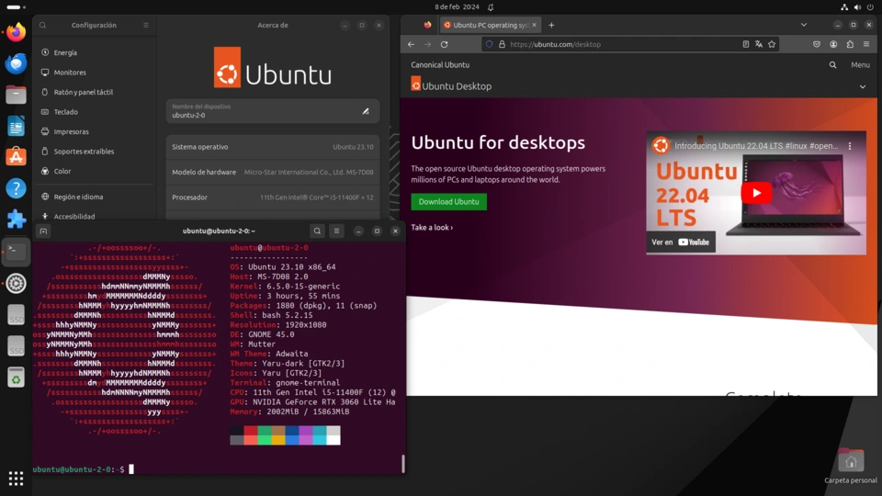Open the Firefox extensions puzzle icon
Viewport: 882px width, 496px height.
tap(850, 44)
